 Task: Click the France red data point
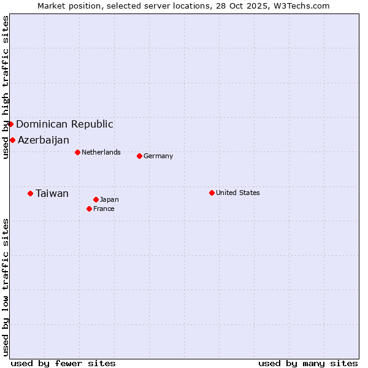tap(89, 209)
